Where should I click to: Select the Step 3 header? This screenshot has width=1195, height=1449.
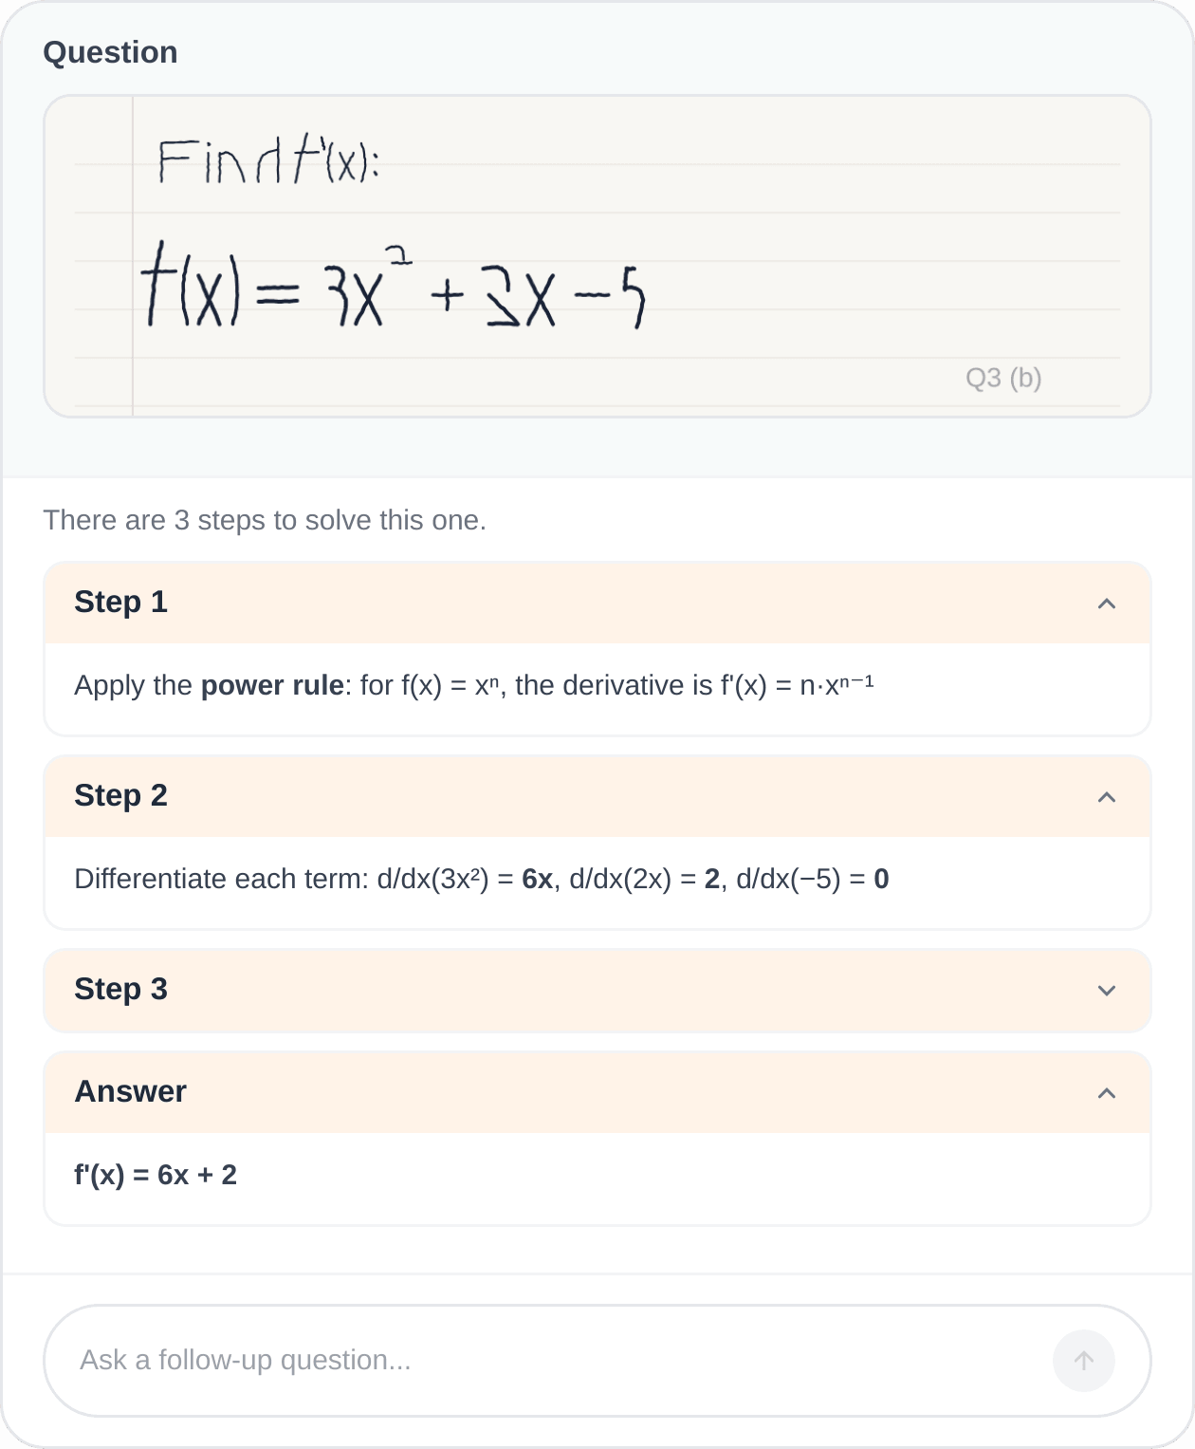coord(120,990)
